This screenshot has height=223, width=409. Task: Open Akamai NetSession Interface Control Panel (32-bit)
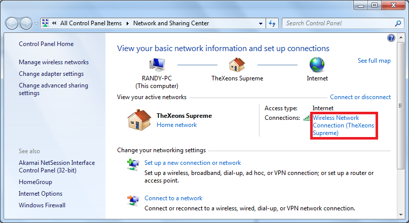57,166
